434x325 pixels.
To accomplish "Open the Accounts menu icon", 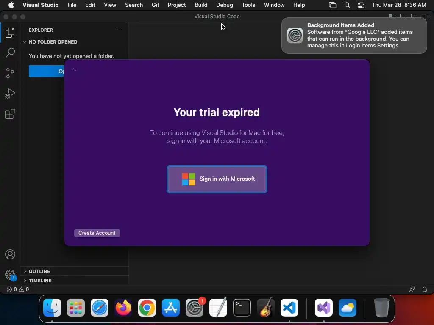I will 10,254.
